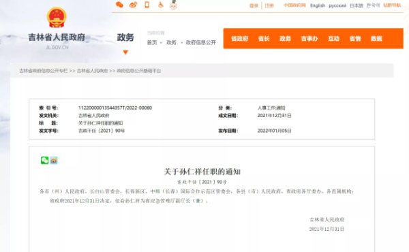Screen dimensions: 409x252
Task: Click the wheelchair accessibility icon
Action: coord(161,5)
